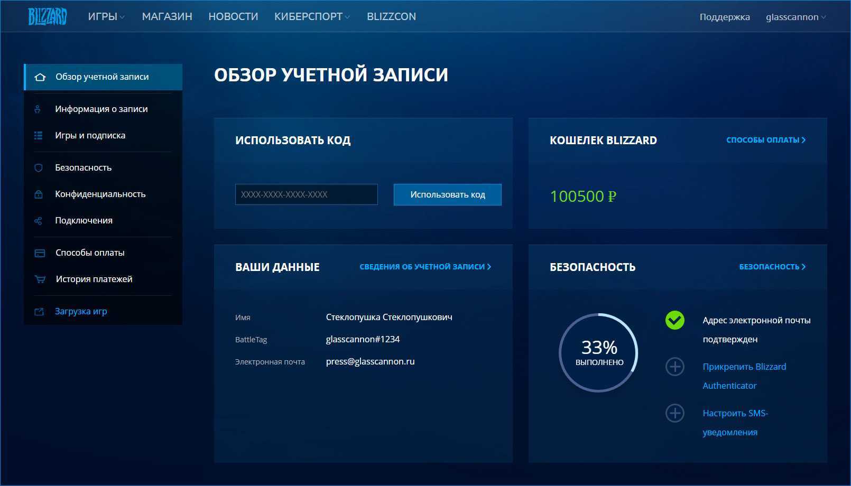The width and height of the screenshot is (851, 486).
Task: Open Поддержка in the top navigation
Action: [725, 17]
